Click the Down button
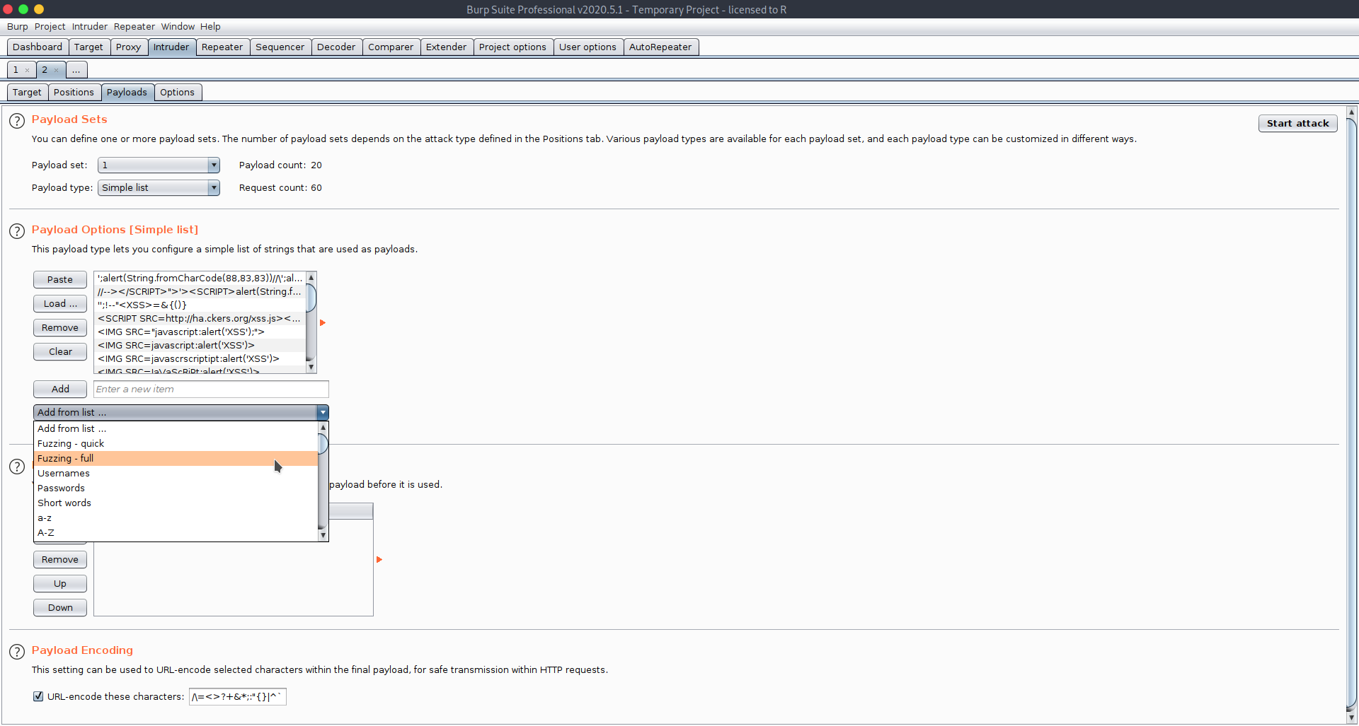This screenshot has height=726, width=1359. click(x=60, y=607)
